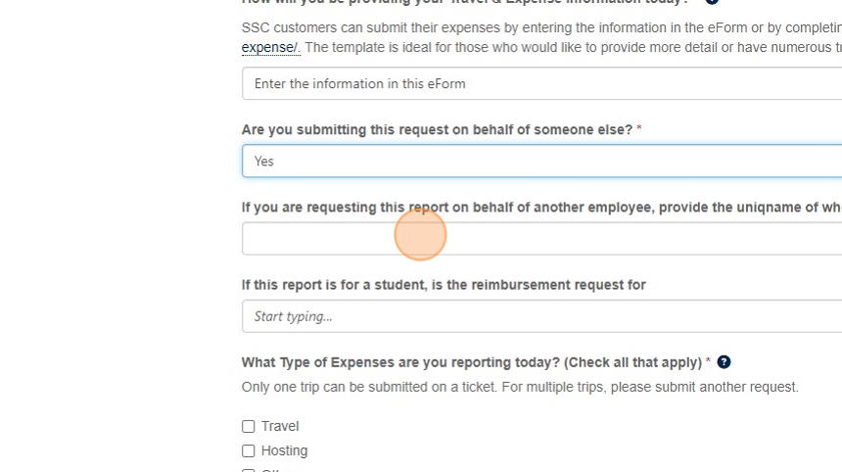Screen dimensions: 842x472
Task: Click help icon beside Travel & Expense question
Action: point(713,2)
